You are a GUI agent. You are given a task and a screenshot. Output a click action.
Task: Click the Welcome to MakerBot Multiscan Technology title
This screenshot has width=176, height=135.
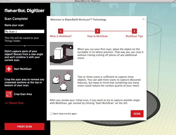[x=78, y=20]
